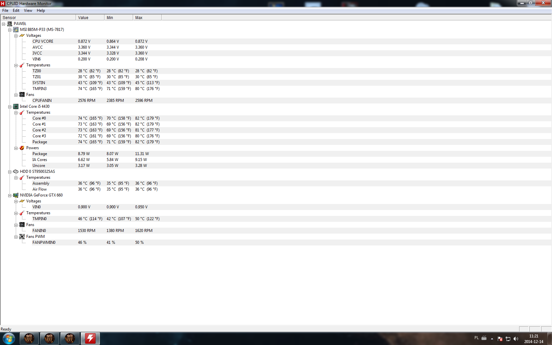552x345 pixels.
Task: Click the Value column header
Action: click(x=90, y=17)
